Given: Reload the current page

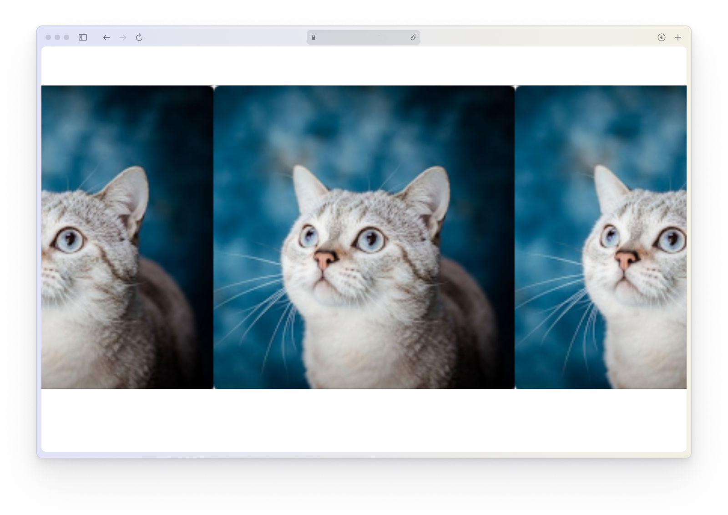Looking at the screenshot, I should 139,38.
